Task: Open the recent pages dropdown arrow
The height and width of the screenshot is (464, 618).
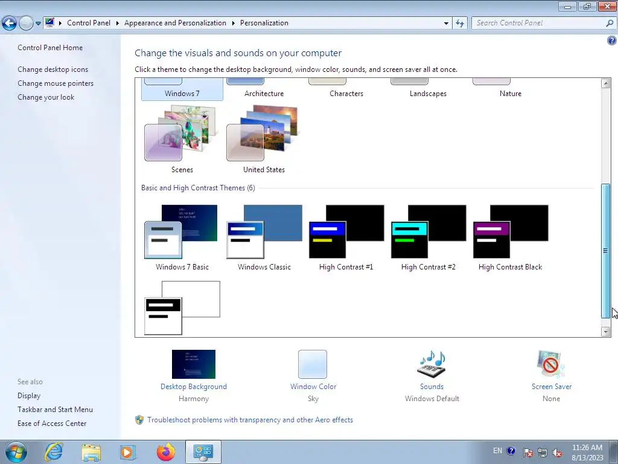Action: coord(38,24)
